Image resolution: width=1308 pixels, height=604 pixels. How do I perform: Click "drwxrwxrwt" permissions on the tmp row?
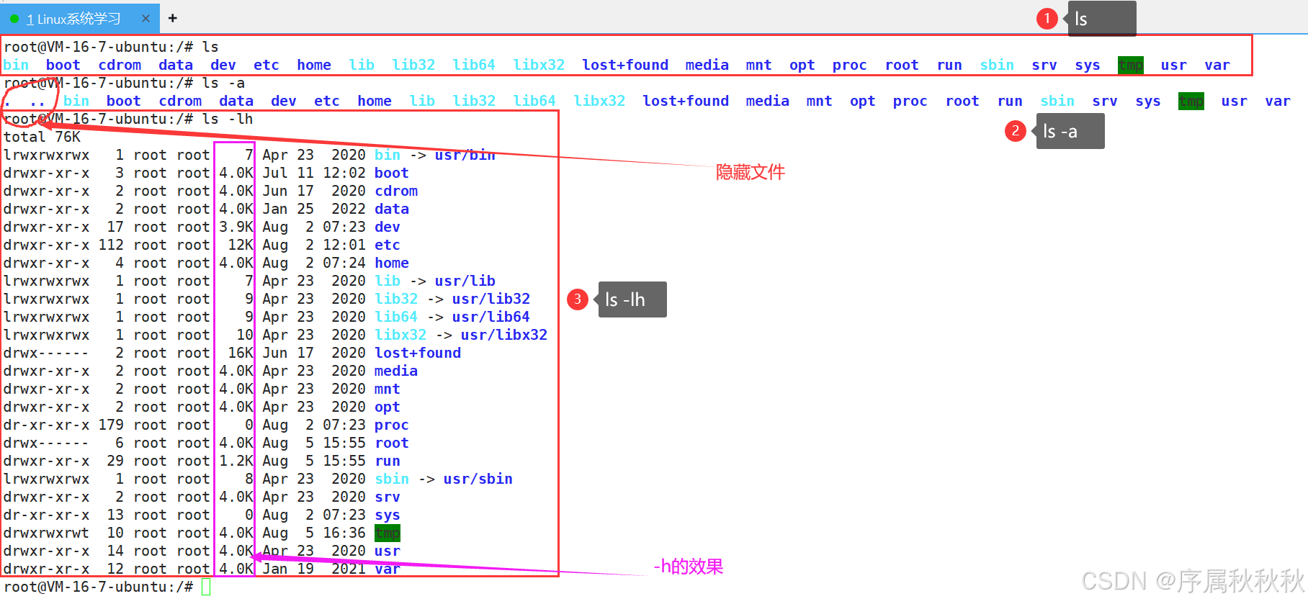click(46, 533)
